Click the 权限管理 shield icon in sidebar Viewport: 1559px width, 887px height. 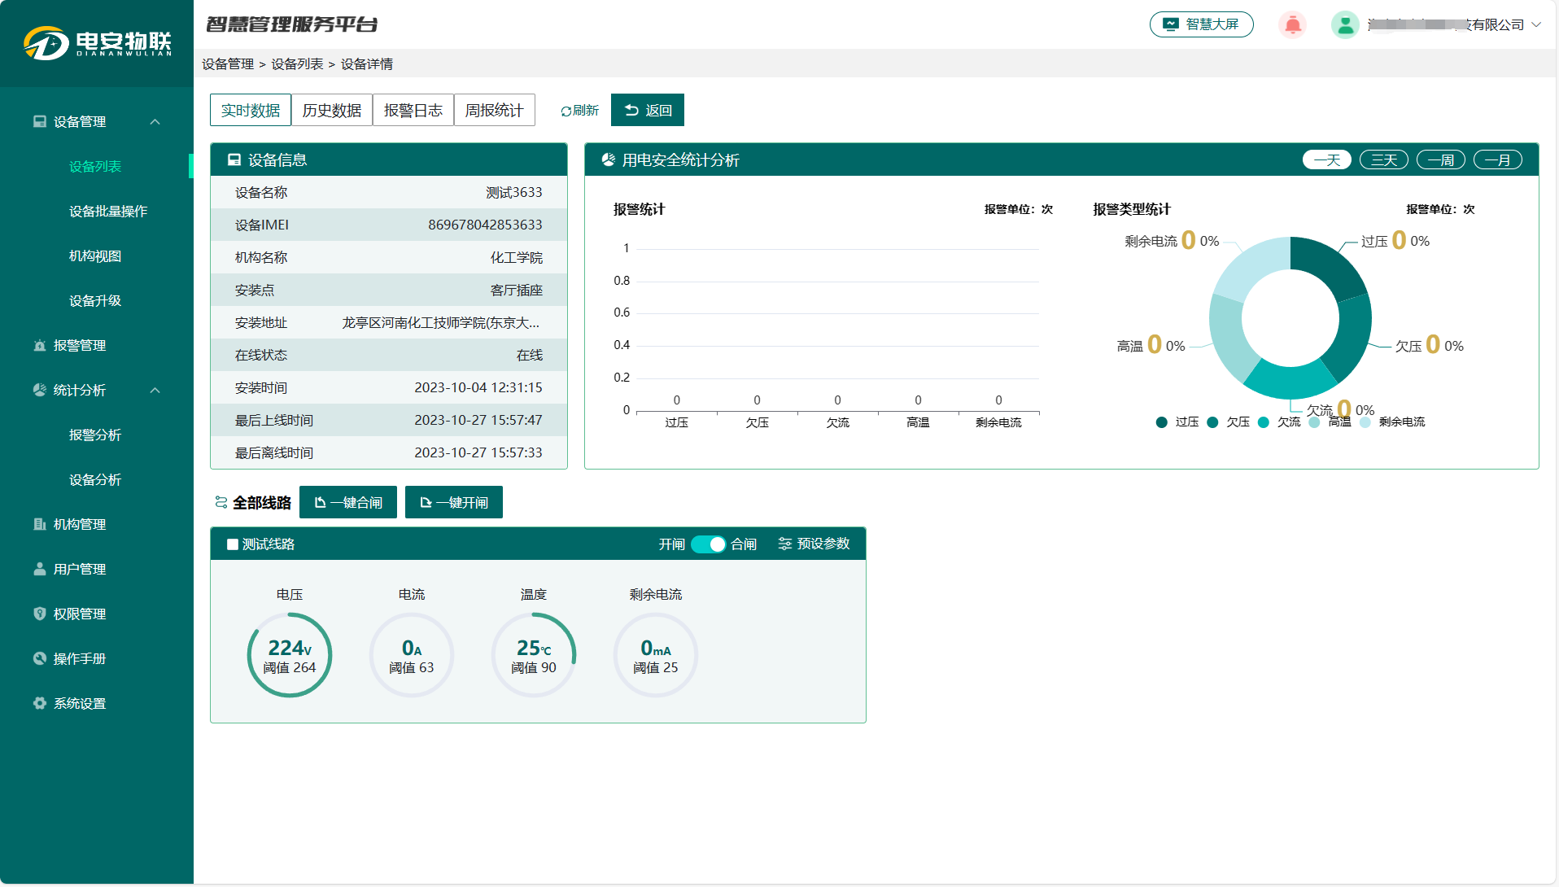(39, 614)
